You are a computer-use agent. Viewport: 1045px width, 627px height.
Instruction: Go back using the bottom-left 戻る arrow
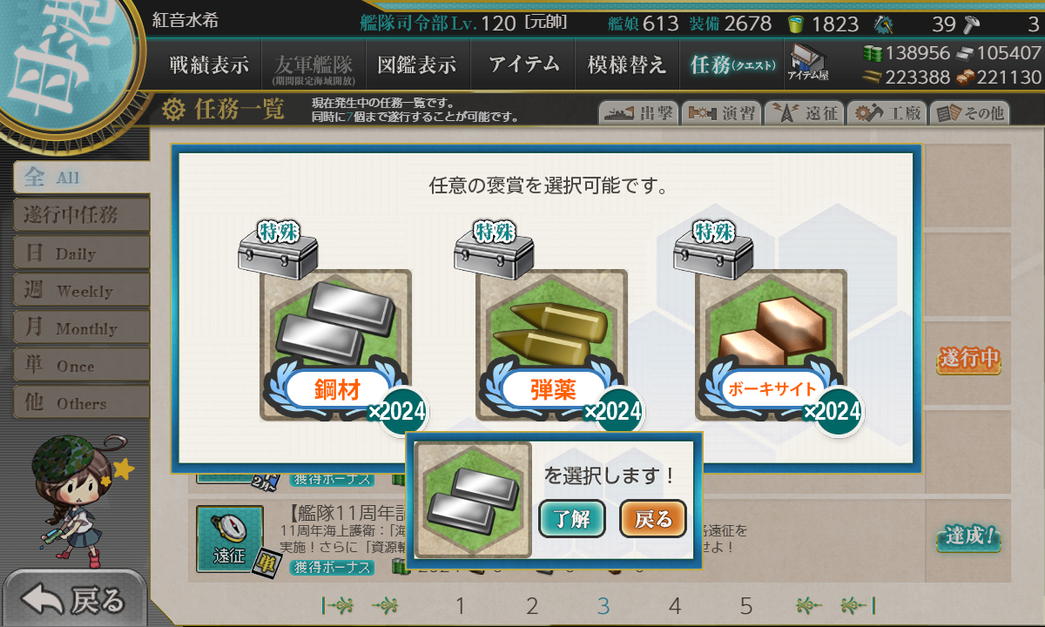[73, 599]
